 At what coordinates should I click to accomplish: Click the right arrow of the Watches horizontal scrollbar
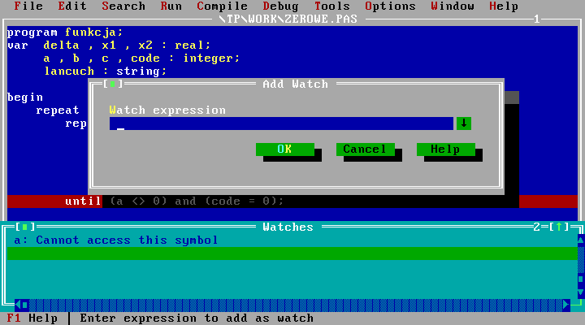pyautogui.click(x=565, y=305)
